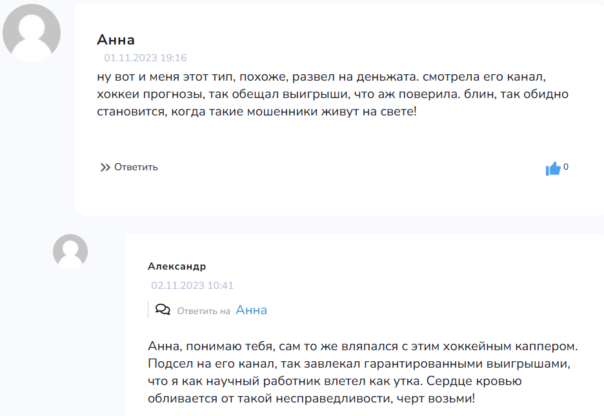Click the author name Анна in bold
Viewport: 604px width, 416px height.
116,40
